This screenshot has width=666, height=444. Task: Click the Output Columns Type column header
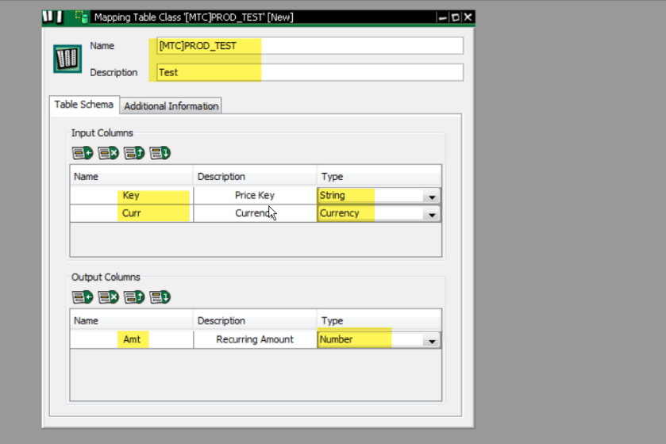coord(379,320)
